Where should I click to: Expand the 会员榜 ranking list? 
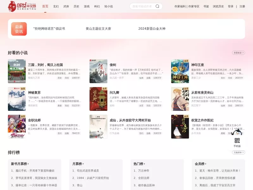click(x=201, y=164)
